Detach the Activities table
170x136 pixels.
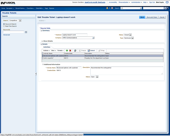pyautogui.click(x=91, y=50)
